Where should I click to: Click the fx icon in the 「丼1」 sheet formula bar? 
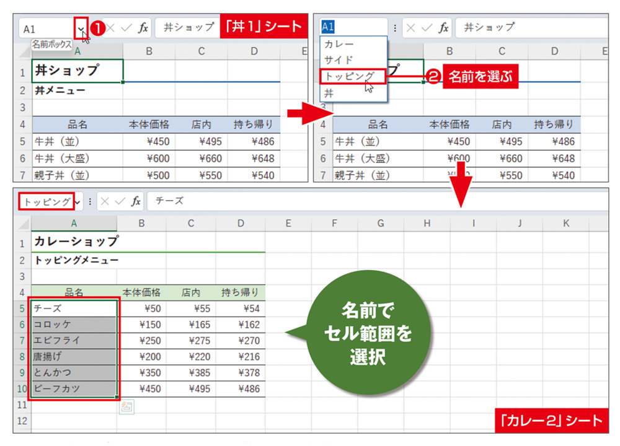tap(143, 28)
